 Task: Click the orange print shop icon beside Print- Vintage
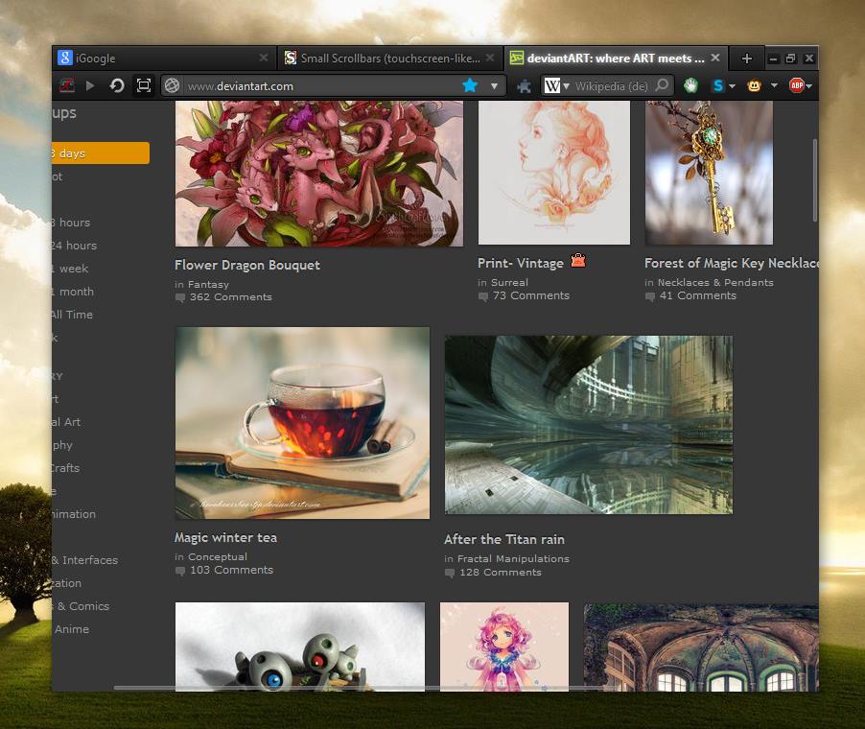[578, 260]
